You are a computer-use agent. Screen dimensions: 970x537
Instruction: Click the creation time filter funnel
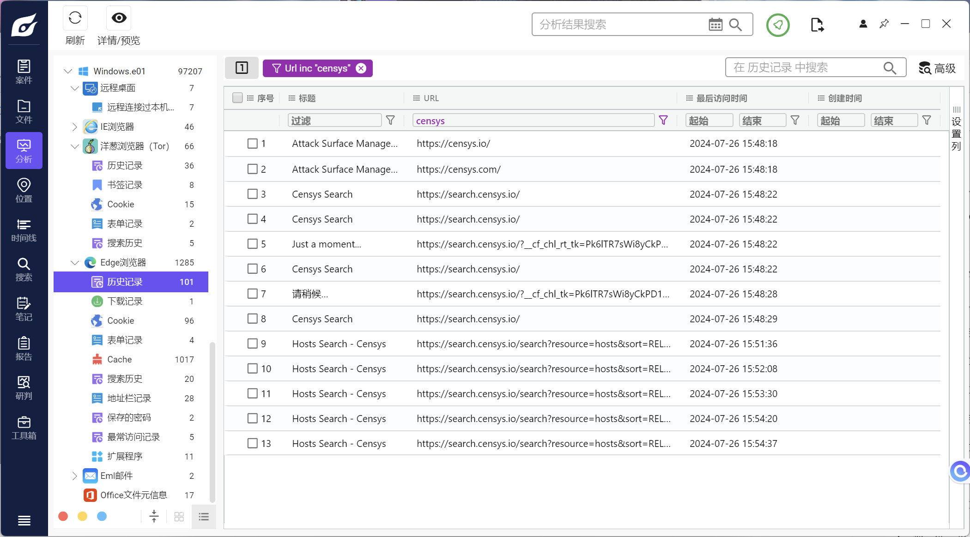click(x=927, y=121)
